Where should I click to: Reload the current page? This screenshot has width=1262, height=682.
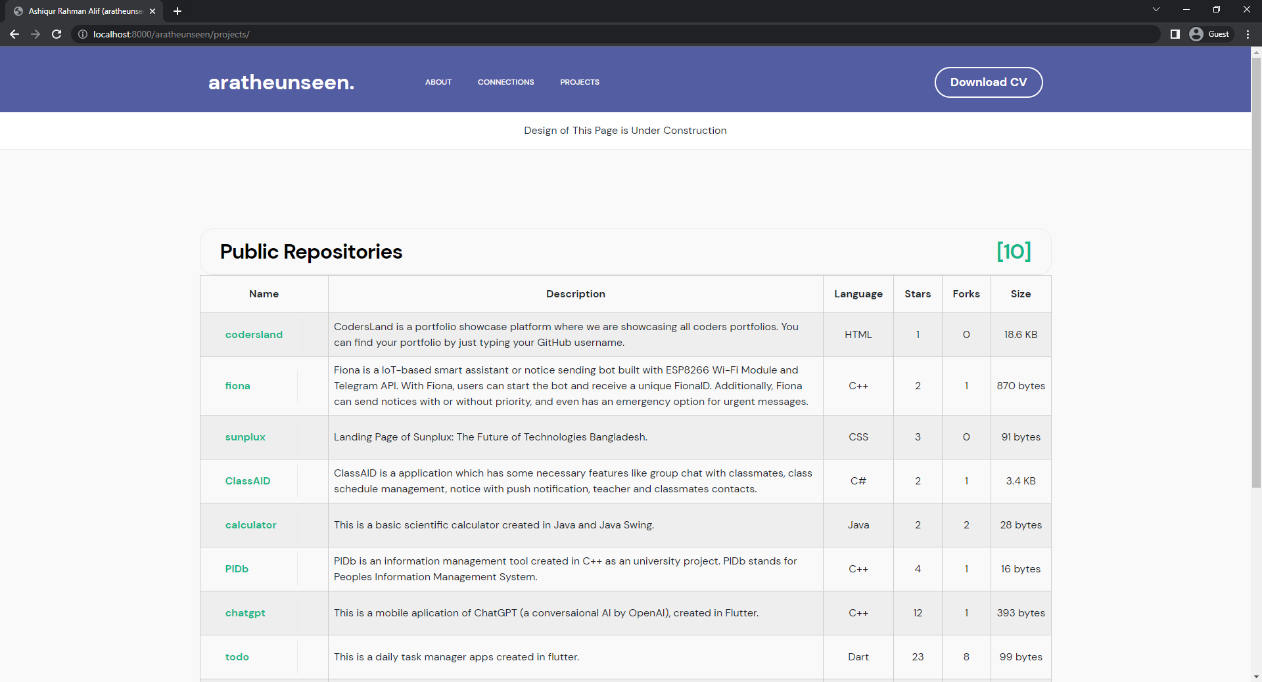(57, 34)
